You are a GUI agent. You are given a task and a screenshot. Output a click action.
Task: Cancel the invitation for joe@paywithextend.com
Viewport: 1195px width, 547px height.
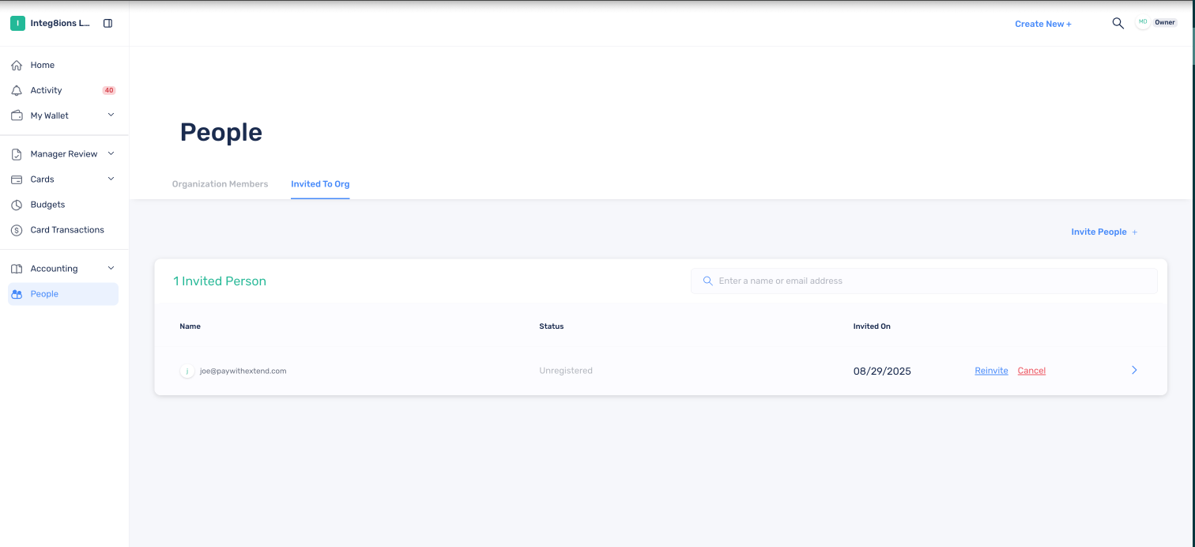click(x=1031, y=371)
